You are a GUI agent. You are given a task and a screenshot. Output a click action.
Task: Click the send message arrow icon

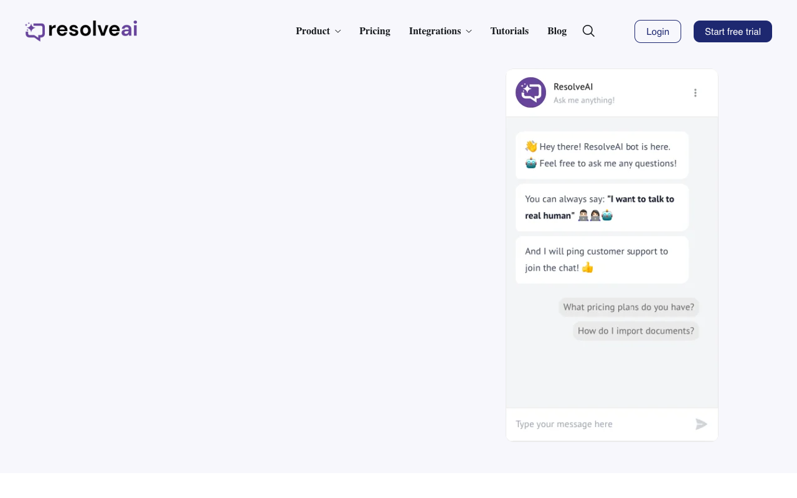[701, 424]
